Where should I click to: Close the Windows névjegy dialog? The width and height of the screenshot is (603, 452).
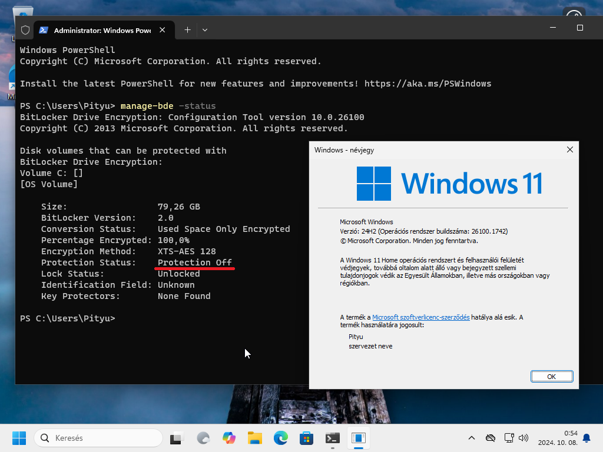tap(570, 149)
